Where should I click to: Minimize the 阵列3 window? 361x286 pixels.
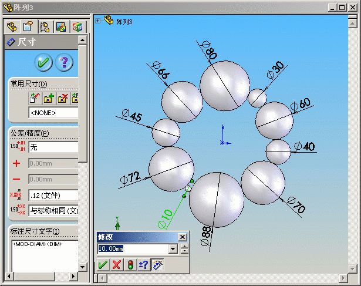pyautogui.click(x=332, y=8)
